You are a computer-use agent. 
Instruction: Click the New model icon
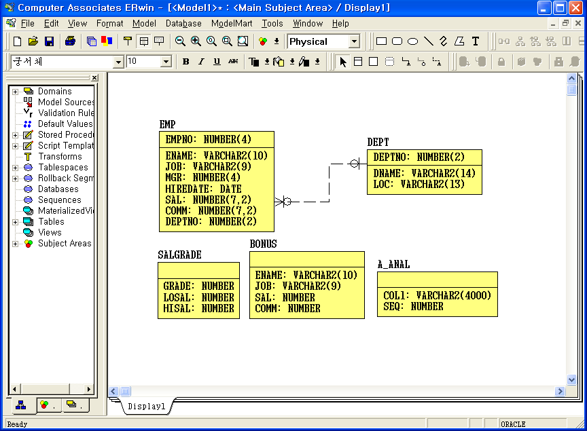pyautogui.click(x=17, y=41)
